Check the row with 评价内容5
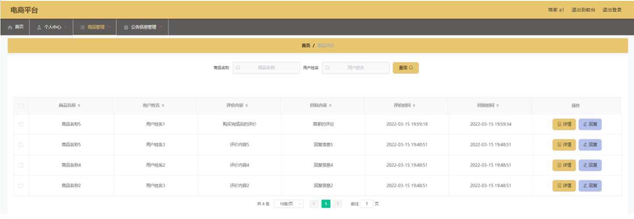 point(21,145)
